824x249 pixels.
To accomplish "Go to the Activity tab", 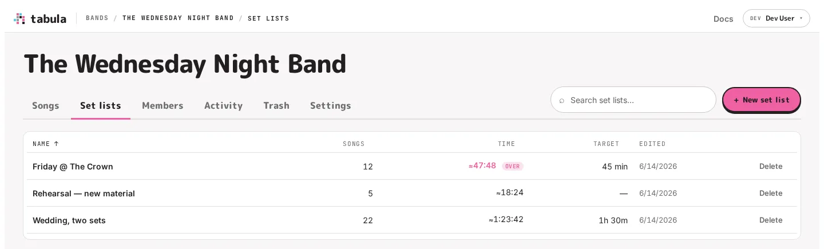I will [x=223, y=105].
